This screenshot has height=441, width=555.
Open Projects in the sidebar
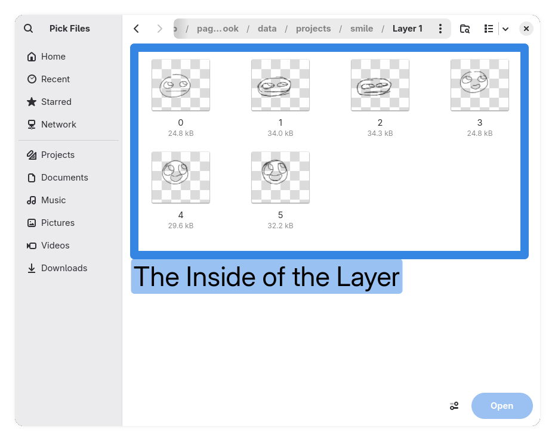tap(69, 155)
